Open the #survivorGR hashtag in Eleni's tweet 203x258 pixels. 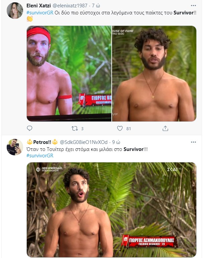pos(40,12)
